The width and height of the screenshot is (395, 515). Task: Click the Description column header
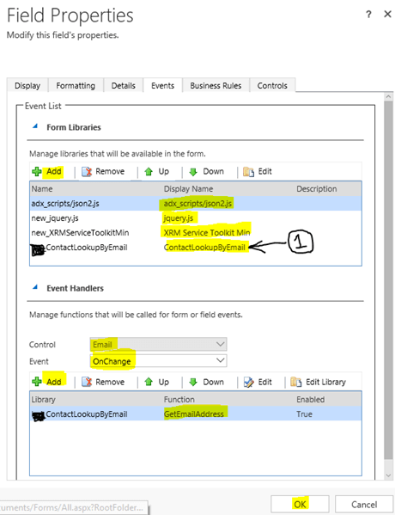[x=317, y=189]
